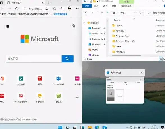Close the Movies & TV taskbar preview
Image resolution: width=165 pixels, height=129 pixels.
pos(142,73)
